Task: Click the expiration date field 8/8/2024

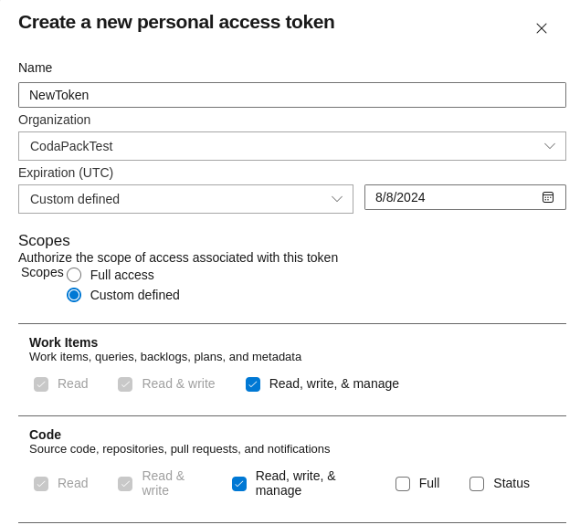Action: (452, 197)
